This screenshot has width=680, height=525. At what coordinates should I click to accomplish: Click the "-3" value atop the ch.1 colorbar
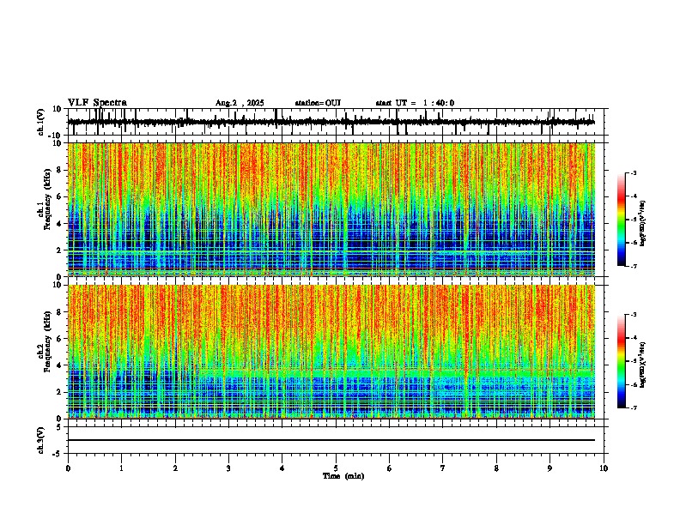click(633, 172)
